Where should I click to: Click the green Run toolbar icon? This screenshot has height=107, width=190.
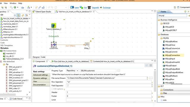point(15,7)
